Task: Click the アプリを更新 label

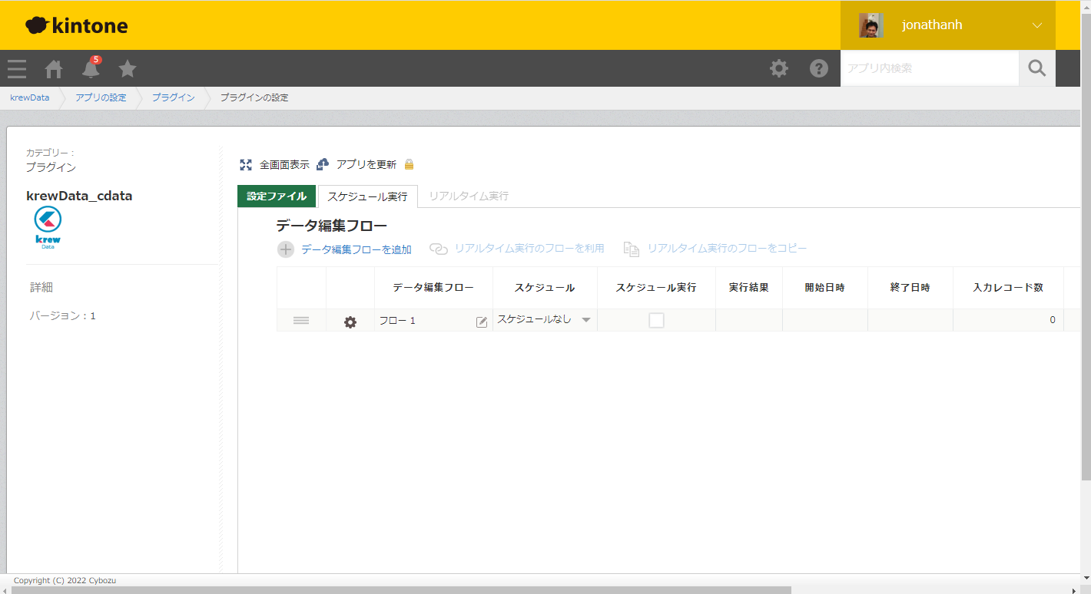Action: [x=366, y=164]
